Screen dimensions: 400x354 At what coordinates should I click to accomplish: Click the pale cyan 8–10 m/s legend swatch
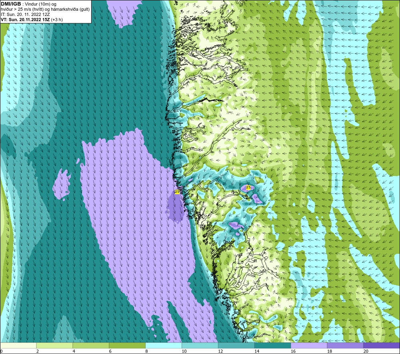click(164, 345)
